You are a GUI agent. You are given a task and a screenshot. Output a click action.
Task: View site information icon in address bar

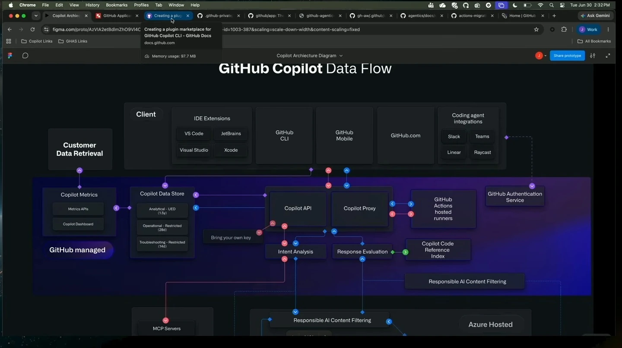point(46,29)
